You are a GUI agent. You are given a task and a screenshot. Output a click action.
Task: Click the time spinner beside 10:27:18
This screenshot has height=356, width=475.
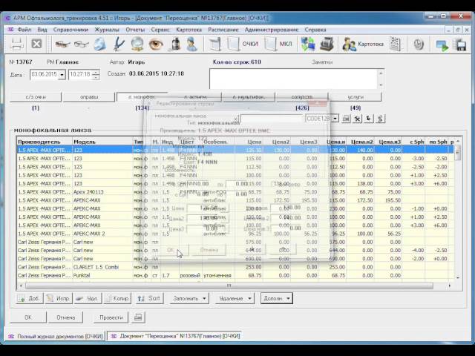(96, 74)
